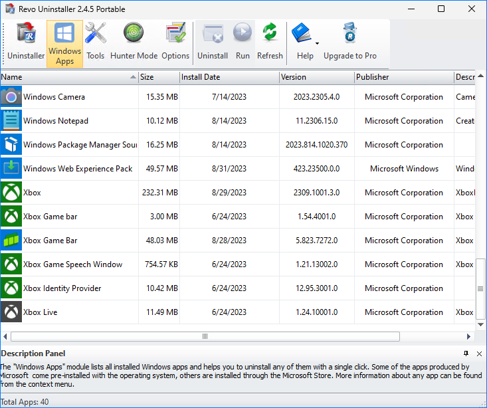The image size is (487, 408).
Task: Click the vertical scrollbar thumb
Action: [480, 288]
